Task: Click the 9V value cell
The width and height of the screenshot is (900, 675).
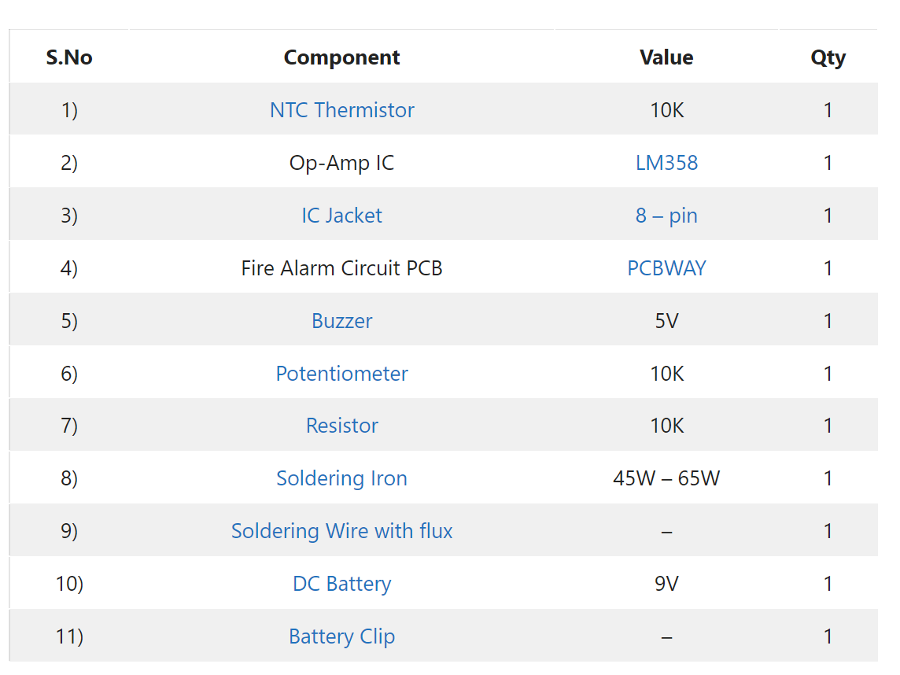Action: click(666, 583)
